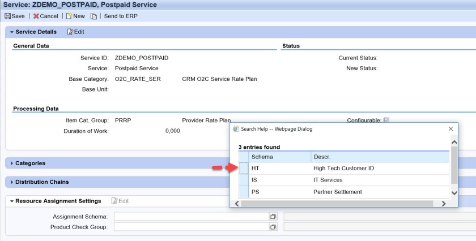Expand the Categories section

point(12,163)
